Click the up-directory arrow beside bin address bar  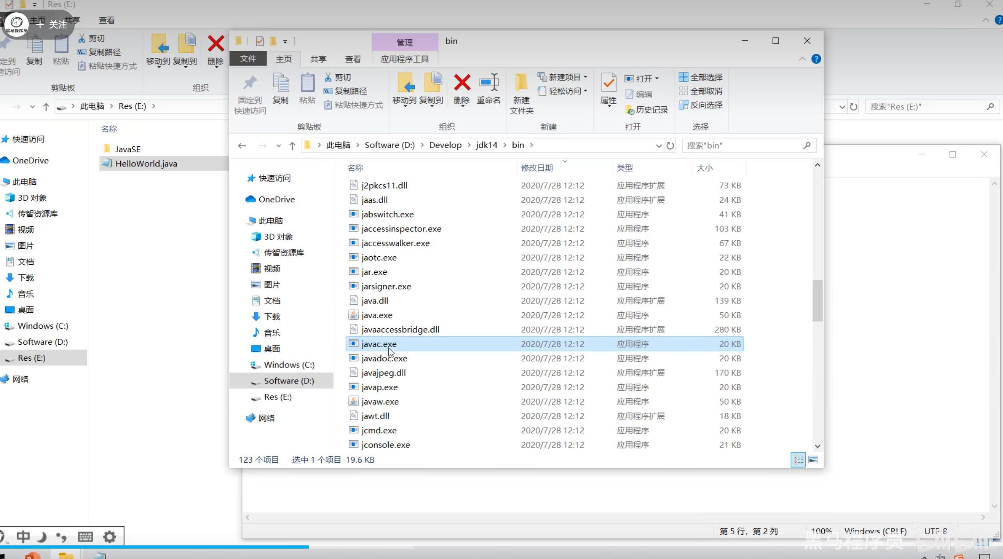pyautogui.click(x=292, y=146)
